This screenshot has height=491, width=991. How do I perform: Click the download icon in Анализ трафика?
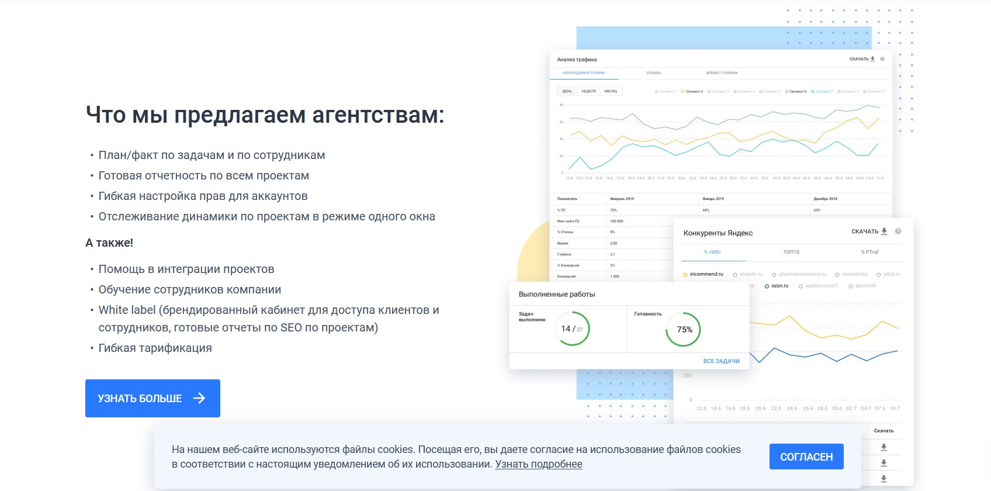(x=873, y=59)
